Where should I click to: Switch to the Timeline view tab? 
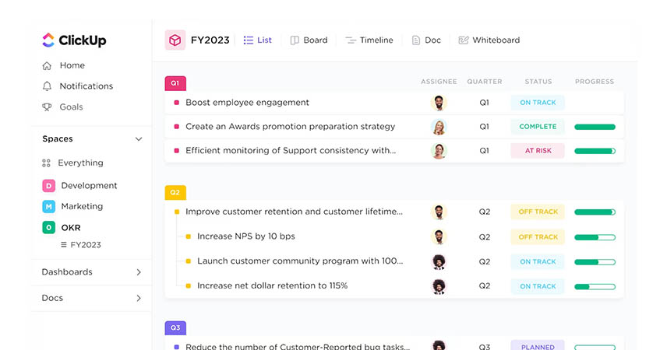[x=369, y=40]
